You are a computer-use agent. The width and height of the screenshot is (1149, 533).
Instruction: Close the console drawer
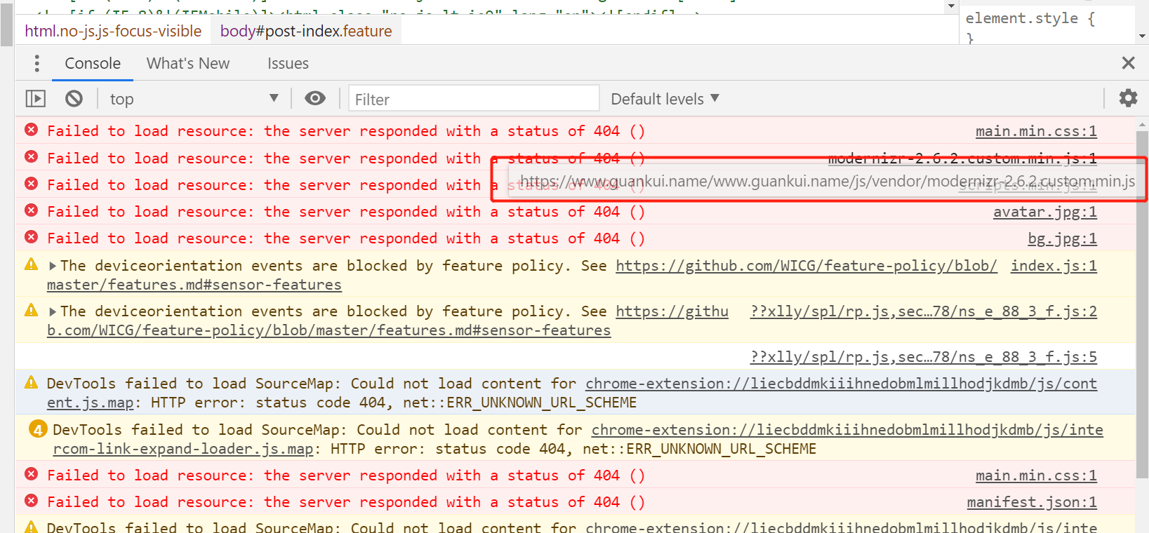pyautogui.click(x=1128, y=63)
